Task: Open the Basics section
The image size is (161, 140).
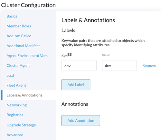Action: pos(12,16)
